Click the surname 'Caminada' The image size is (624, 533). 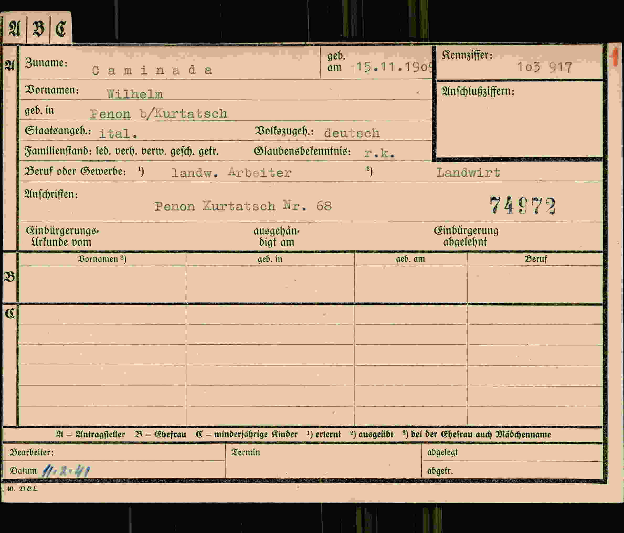point(152,71)
